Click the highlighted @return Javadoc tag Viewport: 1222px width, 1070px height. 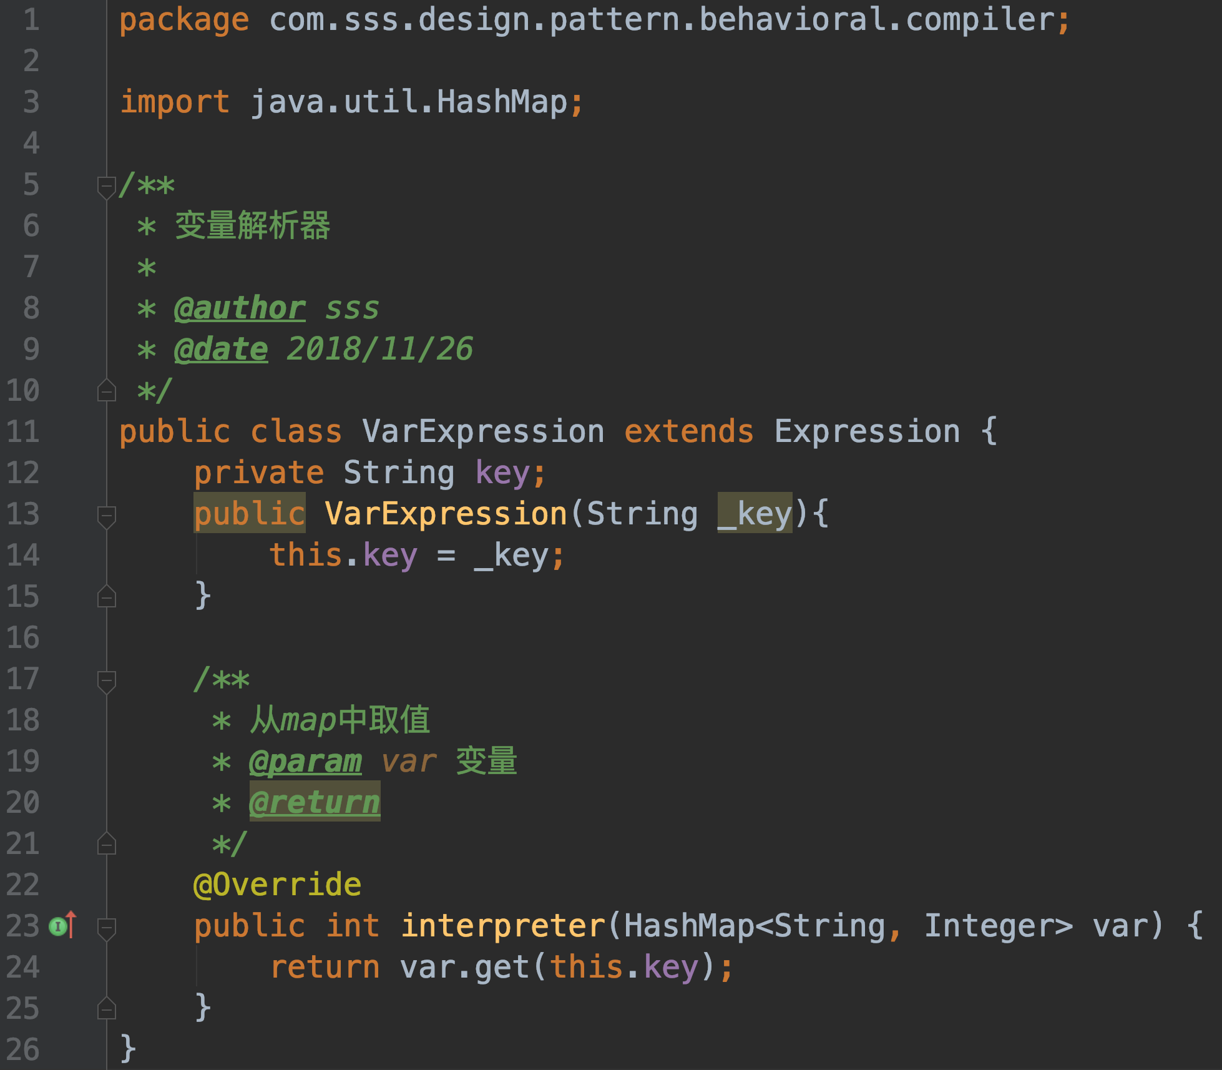pyautogui.click(x=315, y=803)
